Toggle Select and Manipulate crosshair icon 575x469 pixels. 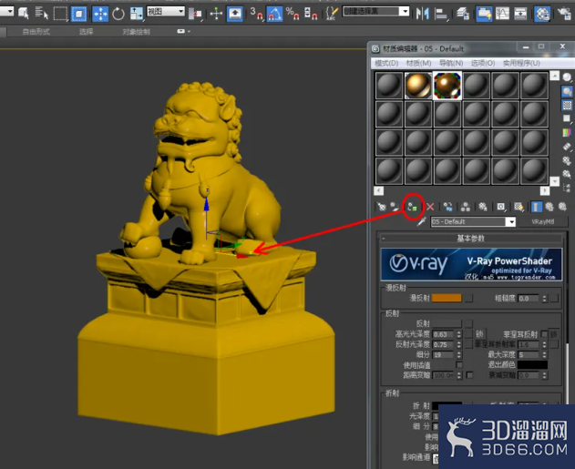[x=216, y=14]
